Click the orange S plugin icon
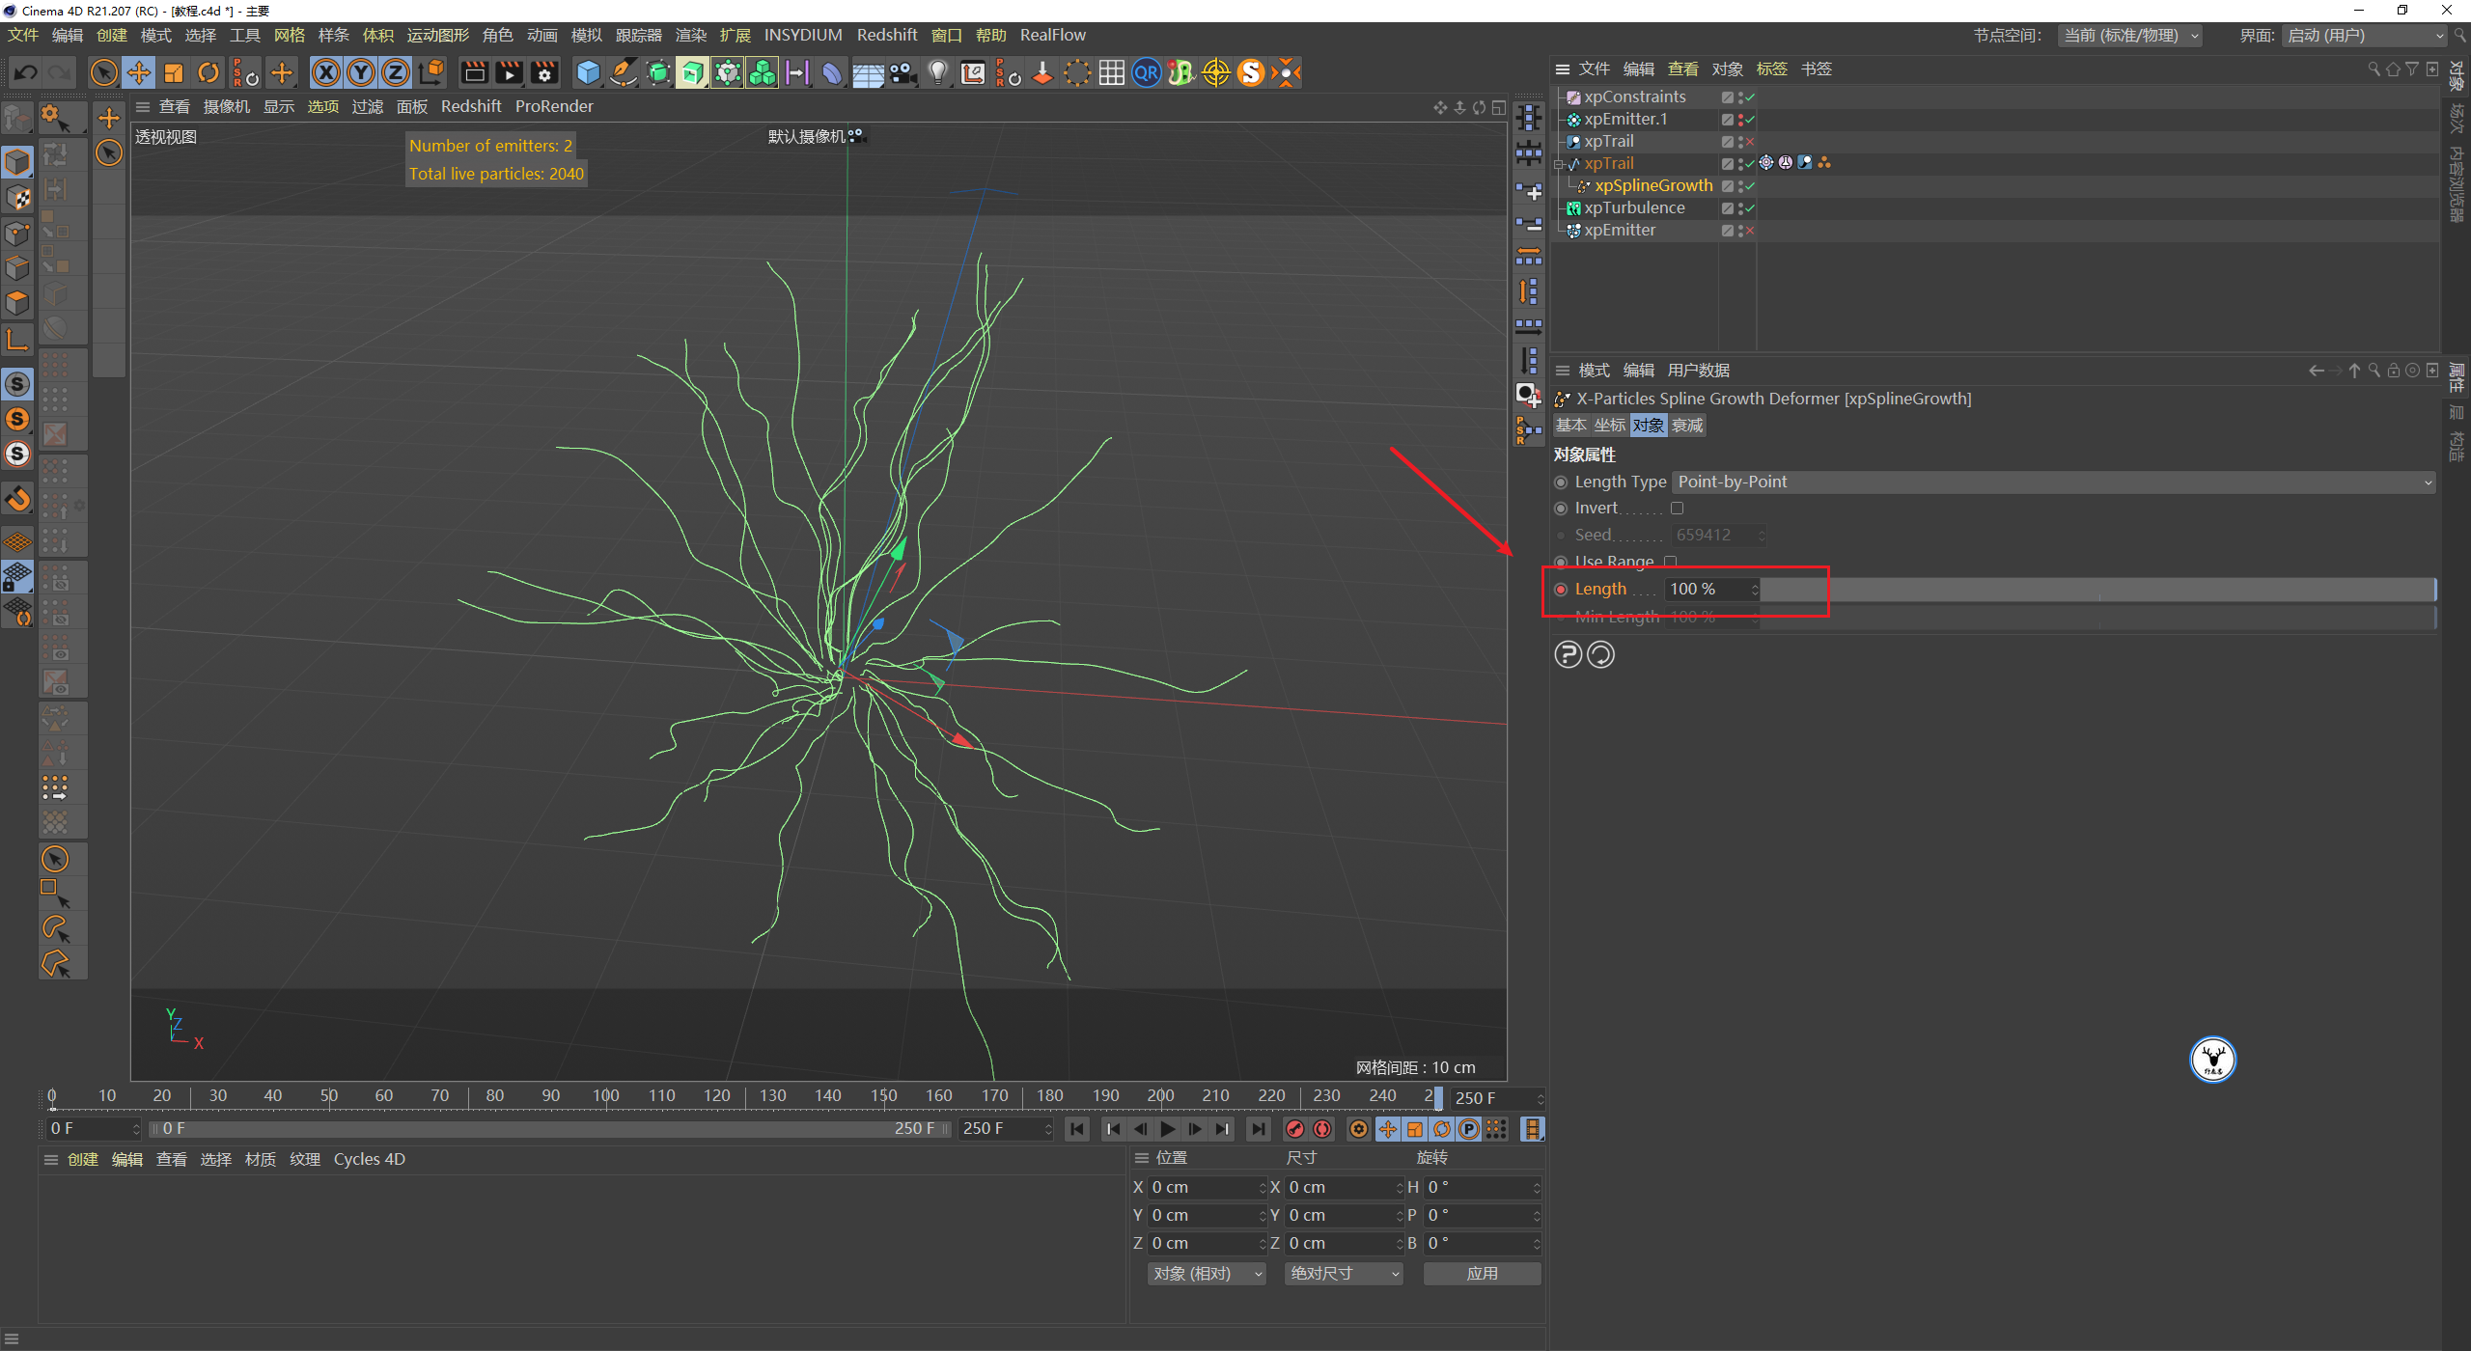Screen dimensions: 2471x1351 coord(1251,72)
